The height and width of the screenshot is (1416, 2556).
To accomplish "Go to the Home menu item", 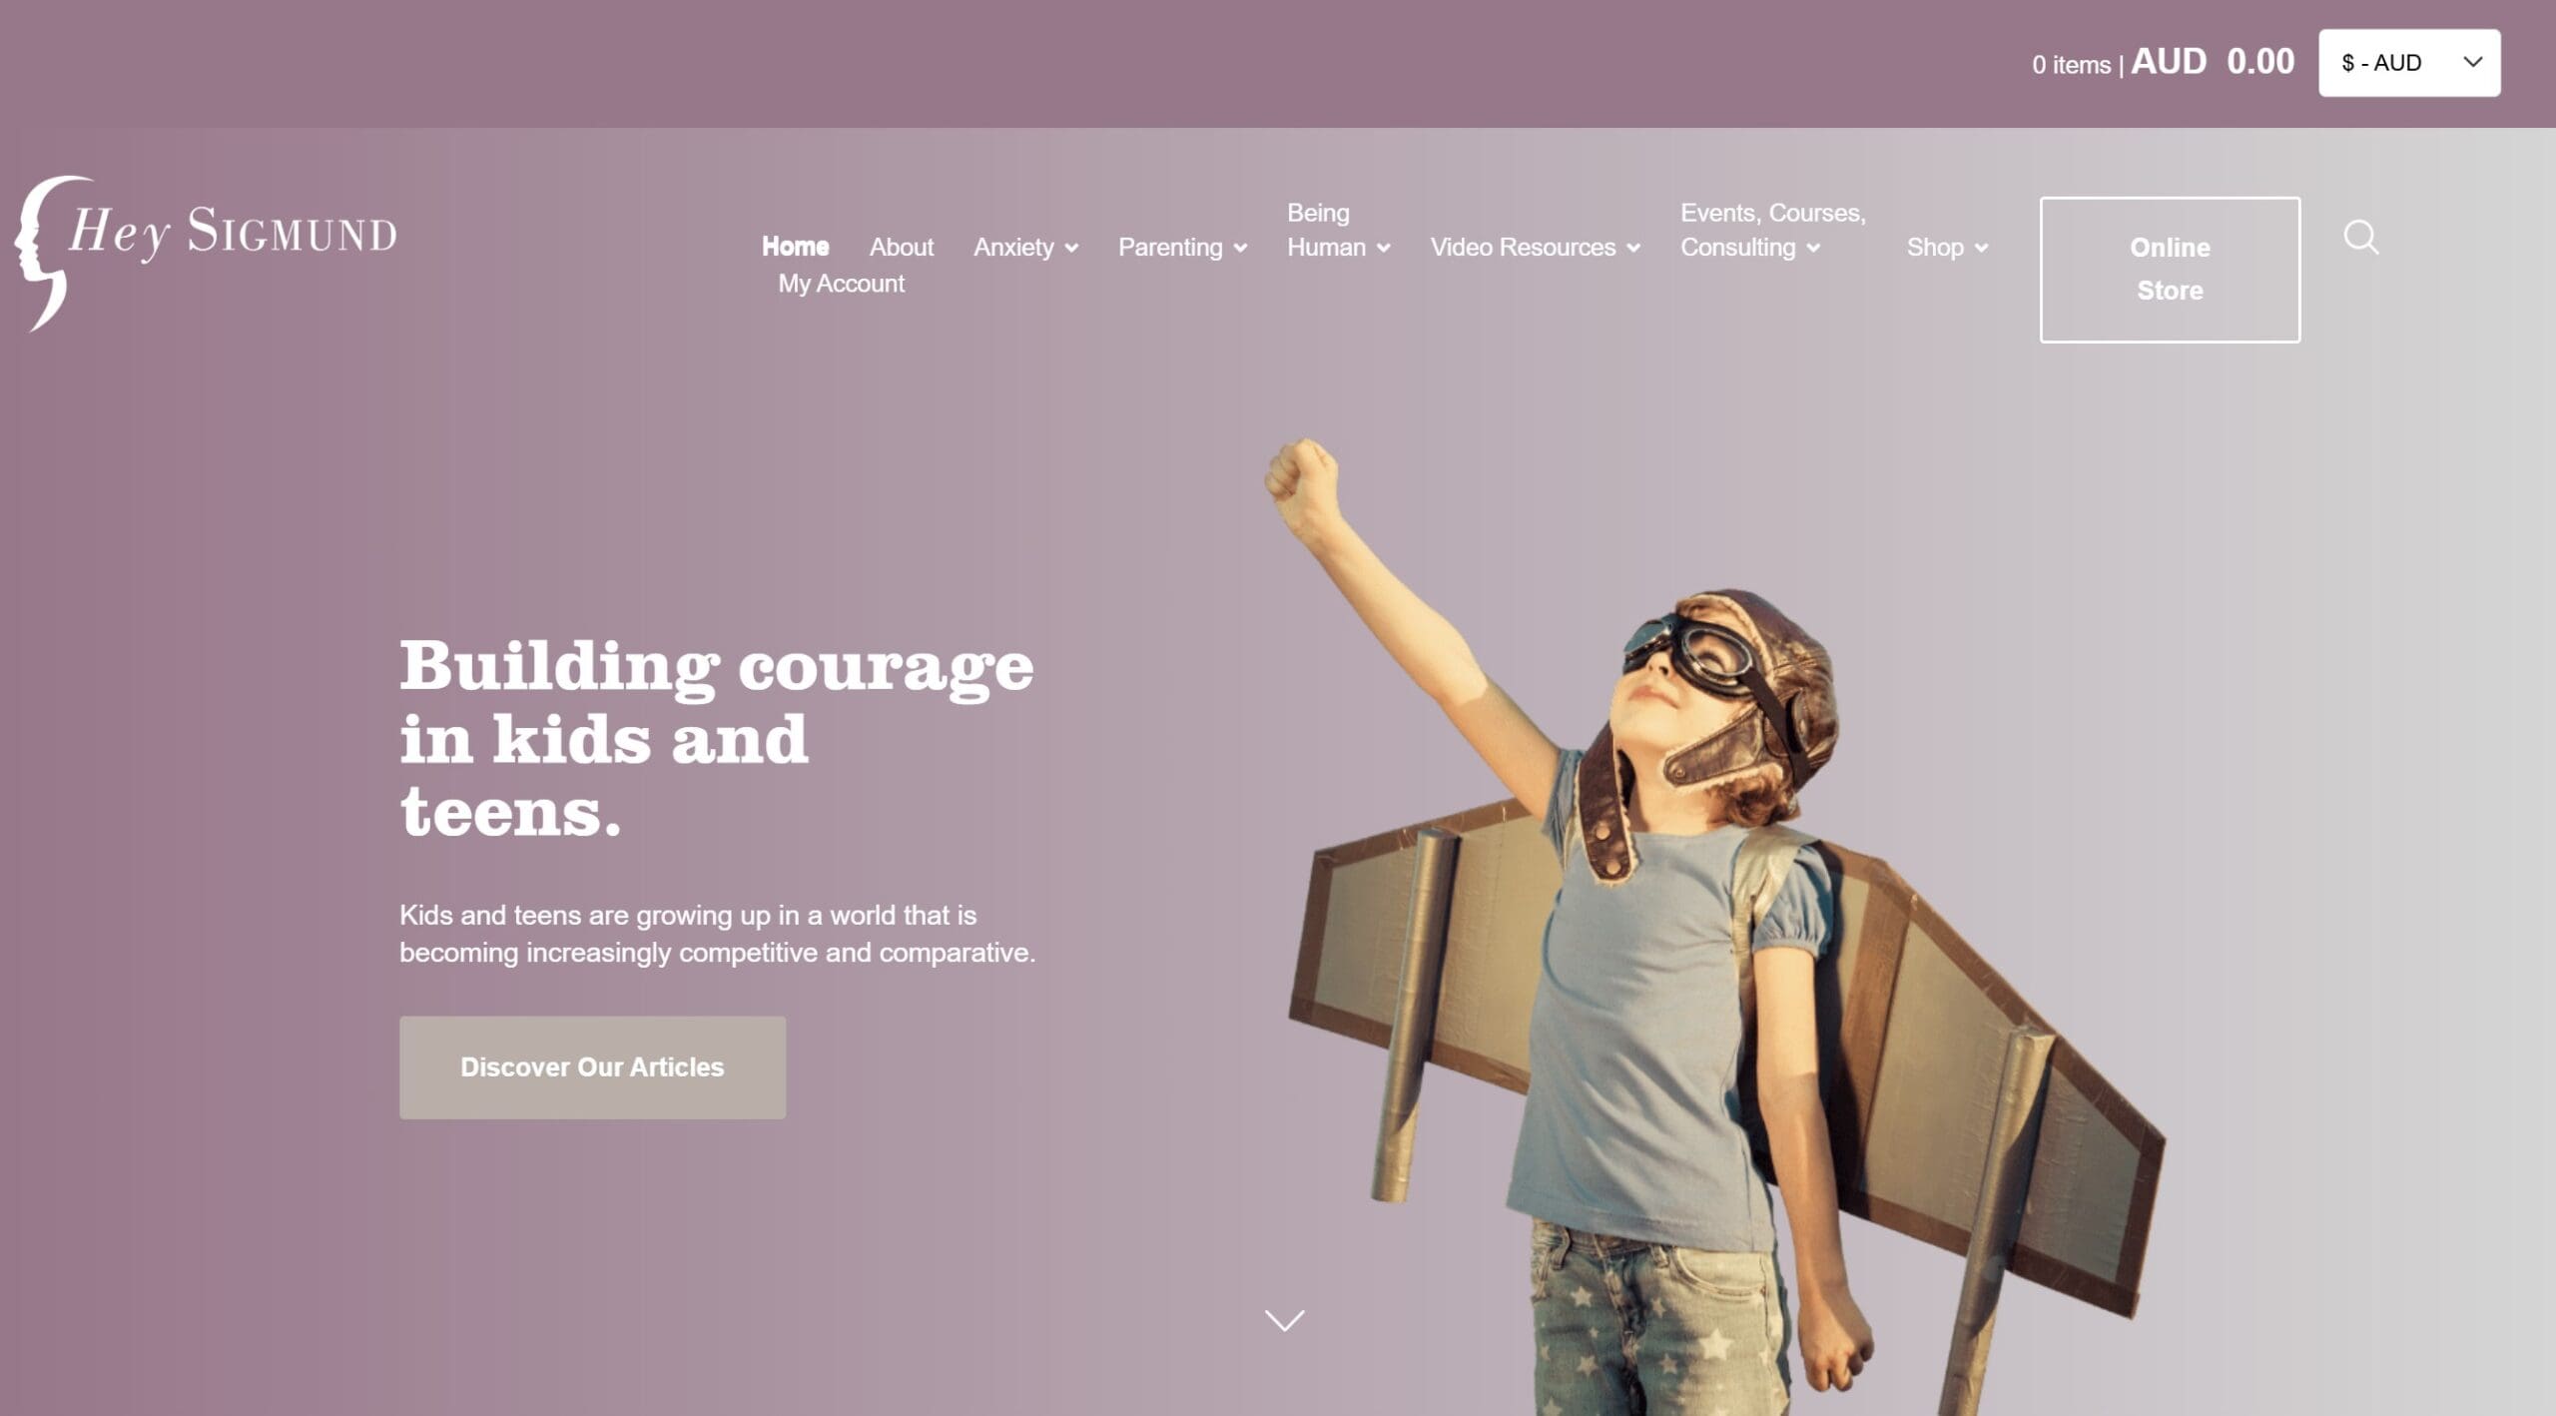I will [x=795, y=247].
